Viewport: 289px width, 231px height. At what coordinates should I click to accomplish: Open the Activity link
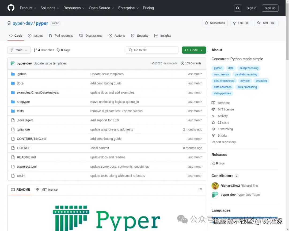point(220,116)
